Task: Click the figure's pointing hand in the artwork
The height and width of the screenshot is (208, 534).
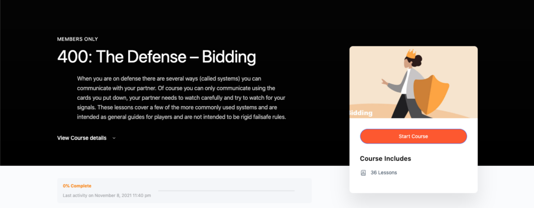Action: tap(384, 82)
